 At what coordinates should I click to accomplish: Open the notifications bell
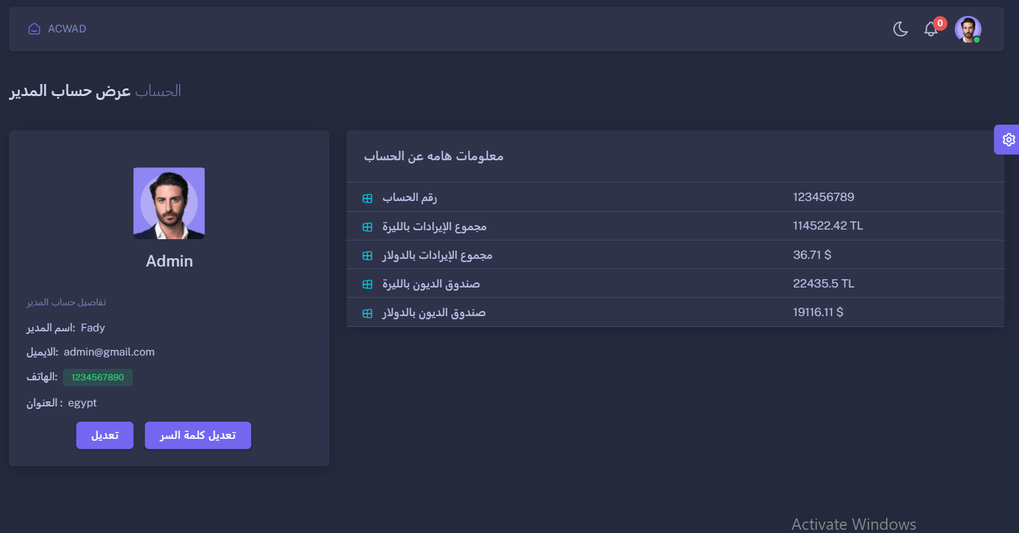[931, 29]
